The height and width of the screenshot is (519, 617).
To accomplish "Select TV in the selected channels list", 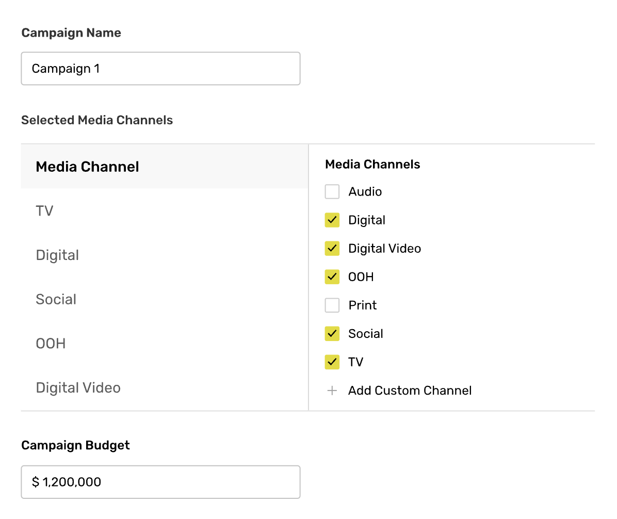I will point(45,211).
